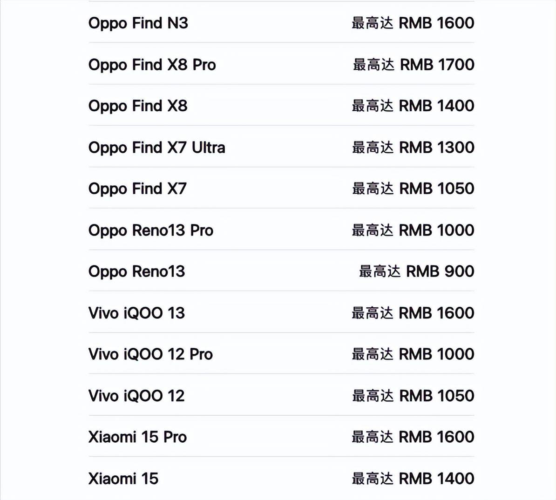Select Oppo Reno13 Pro entry
Screen dimensions: 556x500
150,230
